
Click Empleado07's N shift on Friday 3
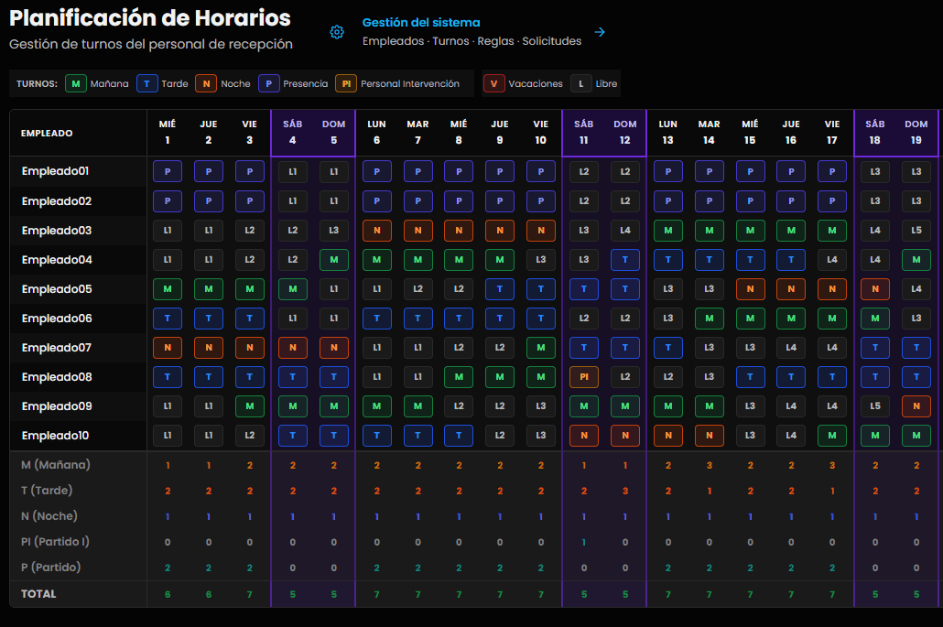[x=250, y=348]
